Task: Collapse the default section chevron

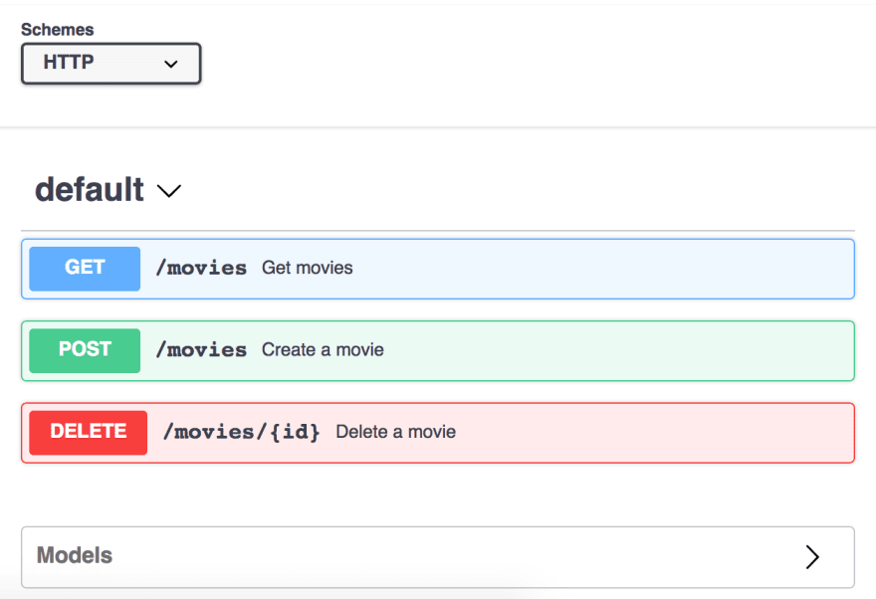Action: click(168, 191)
